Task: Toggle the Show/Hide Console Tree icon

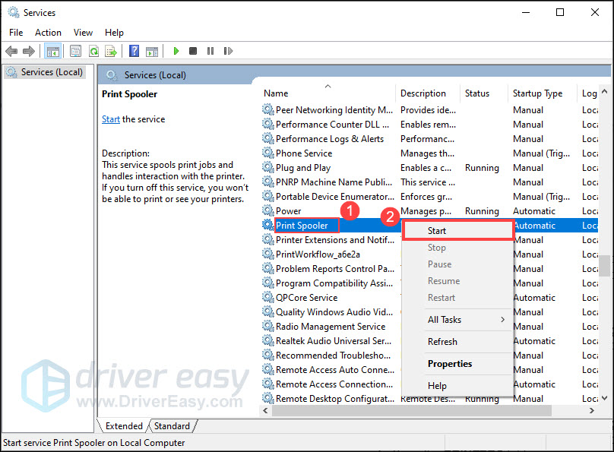Action: point(52,51)
